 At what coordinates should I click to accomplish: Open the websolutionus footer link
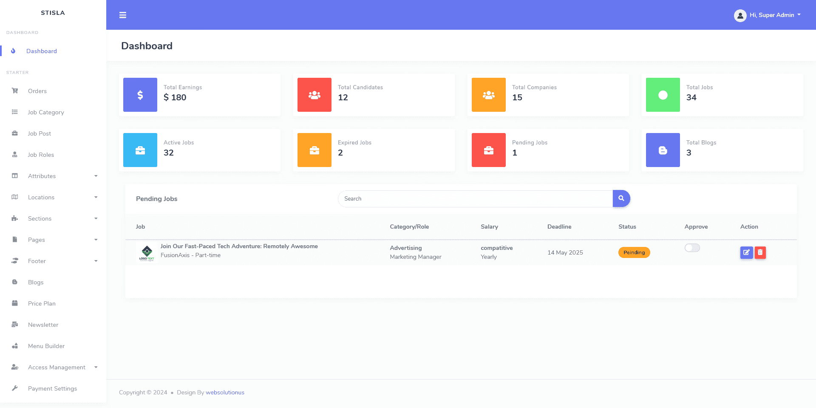point(225,392)
